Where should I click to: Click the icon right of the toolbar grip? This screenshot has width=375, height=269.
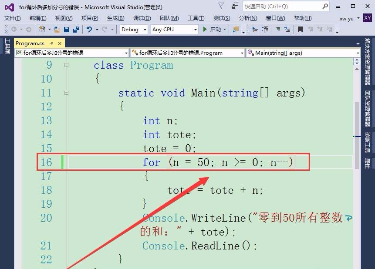click(x=255, y=30)
